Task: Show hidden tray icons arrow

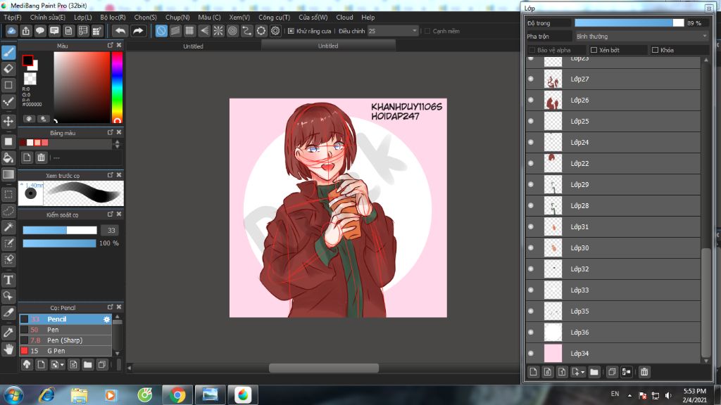Action: [629, 395]
